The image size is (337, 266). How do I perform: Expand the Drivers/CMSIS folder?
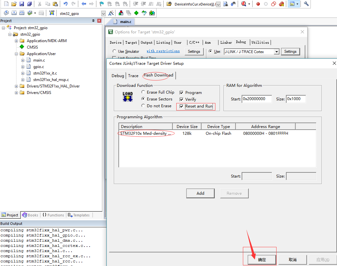pyautogui.click(x=16, y=92)
